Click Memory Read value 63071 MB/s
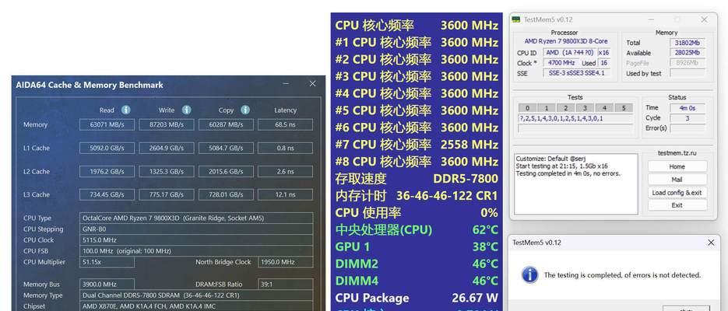The height and width of the screenshot is (311, 728). coord(107,124)
